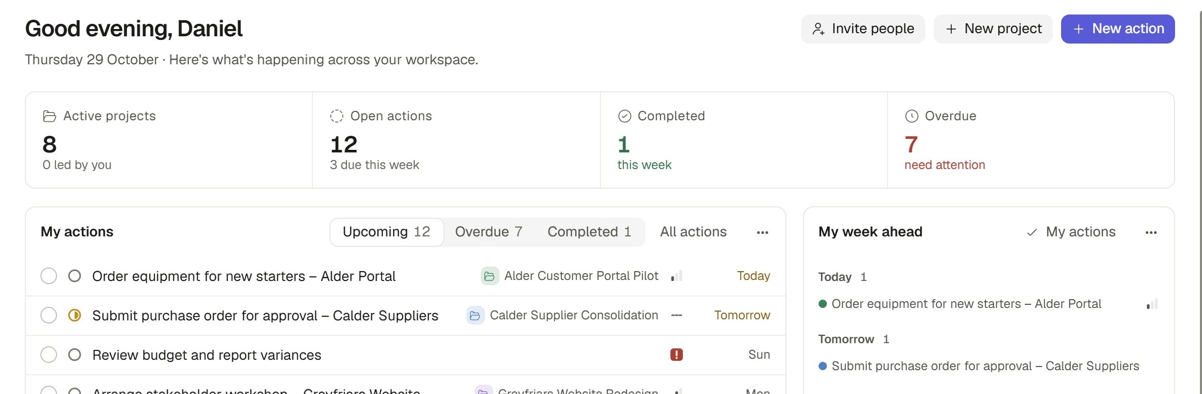Click green dot beside Order equipment in week ahead
The width and height of the screenshot is (1202, 394).
coord(823,304)
